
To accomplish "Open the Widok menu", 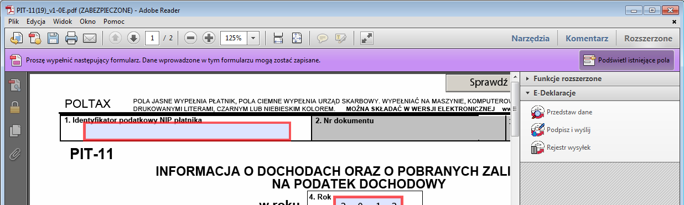I will tap(63, 22).
